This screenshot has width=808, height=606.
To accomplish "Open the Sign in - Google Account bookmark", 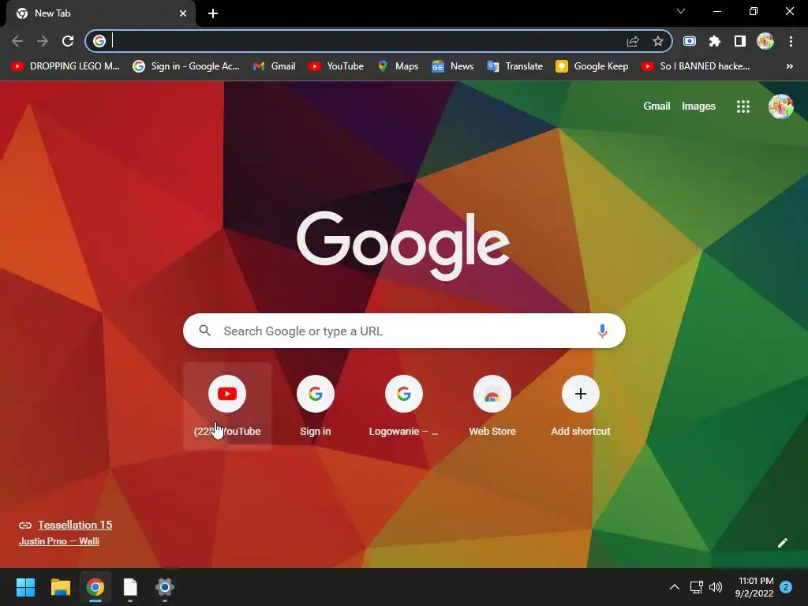I will [186, 66].
